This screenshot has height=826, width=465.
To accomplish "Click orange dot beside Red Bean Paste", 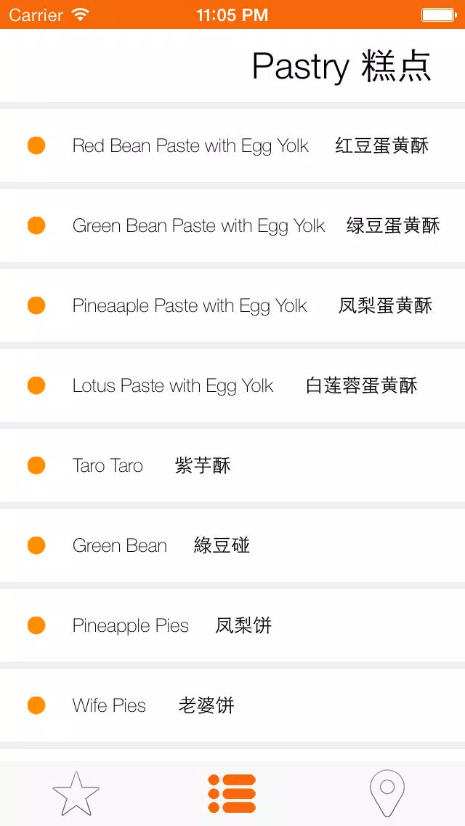I will click(x=36, y=145).
